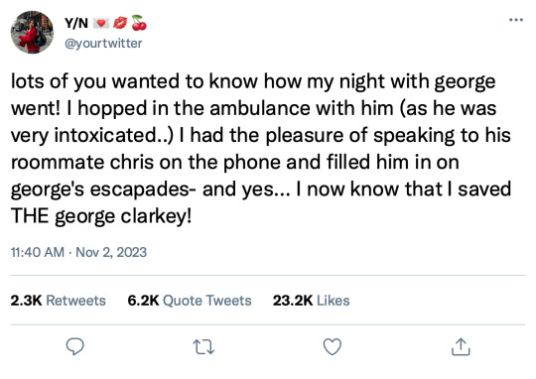
Task: Click the love letter emoji in name
Action: (101, 23)
